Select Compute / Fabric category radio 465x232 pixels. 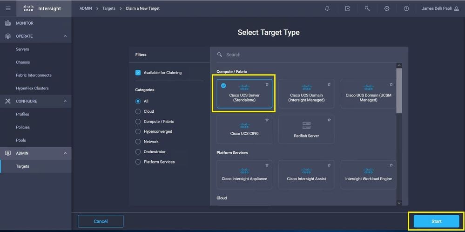pyautogui.click(x=138, y=122)
